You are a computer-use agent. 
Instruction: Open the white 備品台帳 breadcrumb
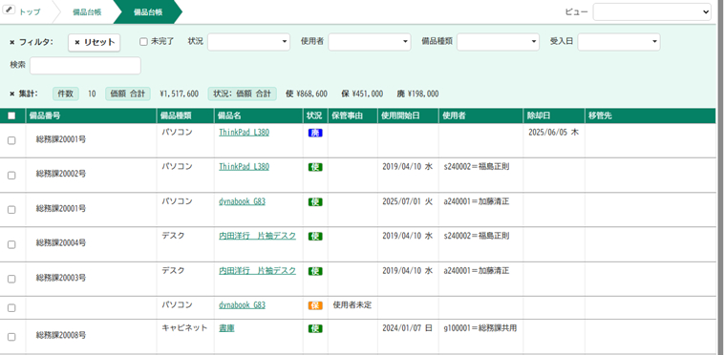pyautogui.click(x=87, y=12)
